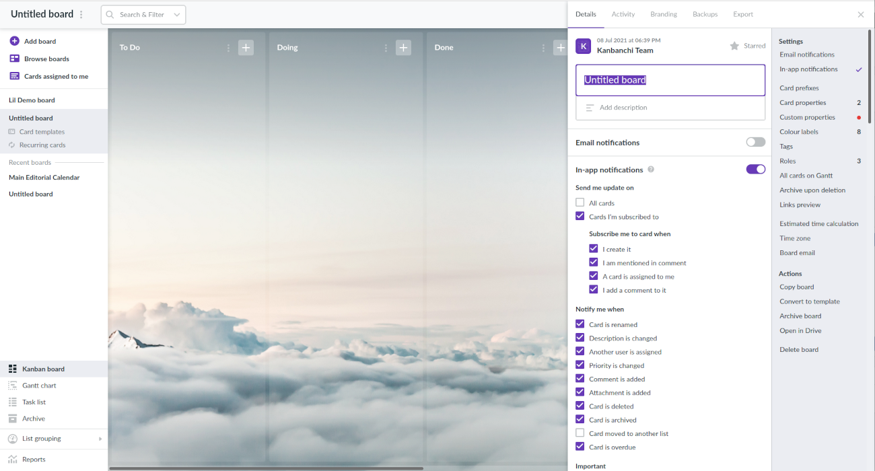Select the Details tab

[586, 14]
